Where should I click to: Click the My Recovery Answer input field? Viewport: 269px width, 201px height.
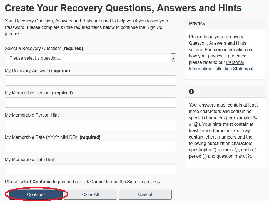coord(90,80)
